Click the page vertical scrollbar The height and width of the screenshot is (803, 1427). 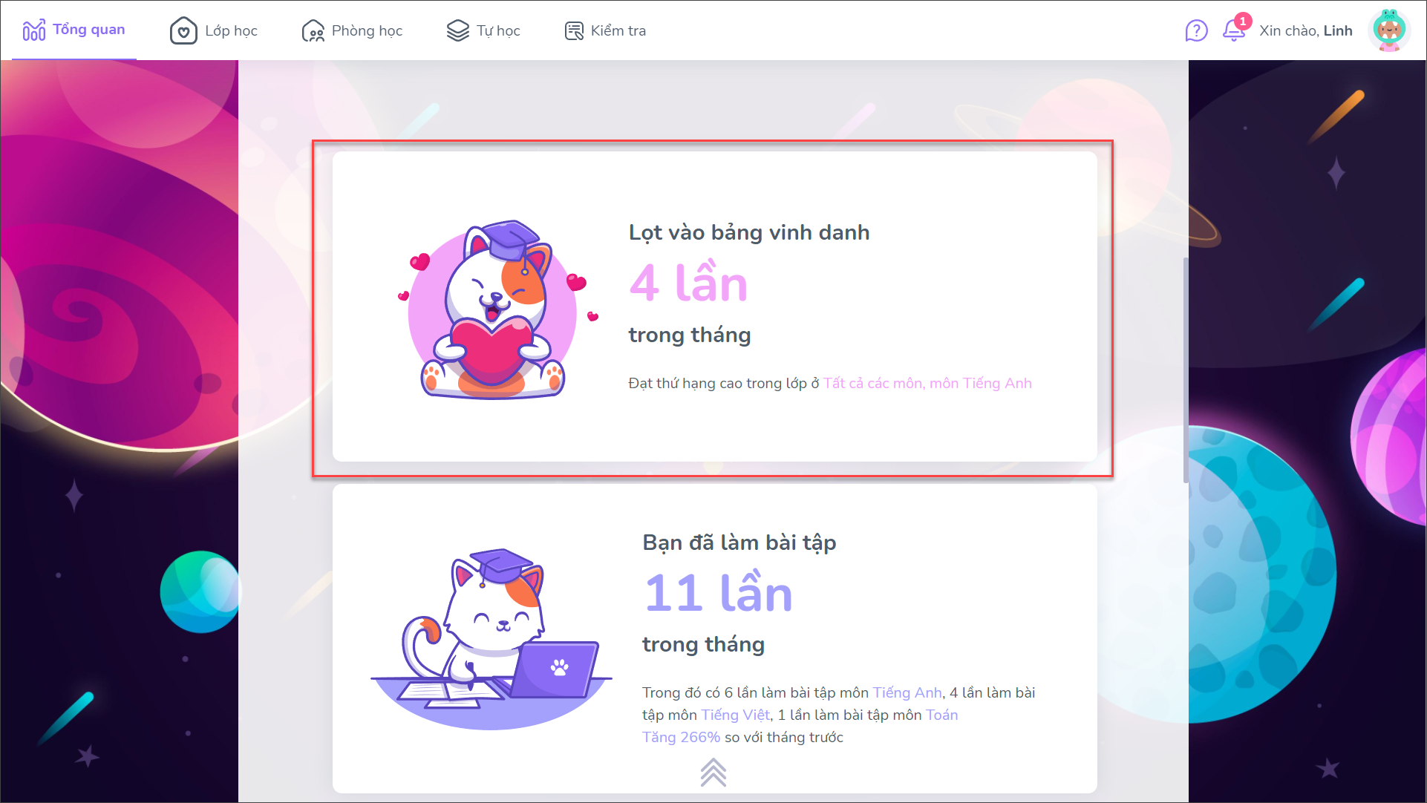(x=1186, y=370)
